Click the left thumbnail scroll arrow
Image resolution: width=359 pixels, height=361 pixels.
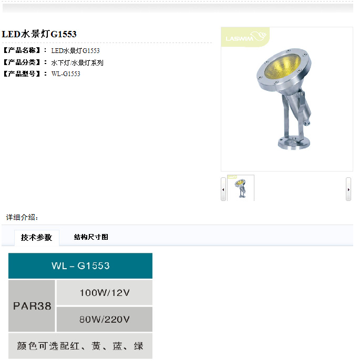pos(223,189)
